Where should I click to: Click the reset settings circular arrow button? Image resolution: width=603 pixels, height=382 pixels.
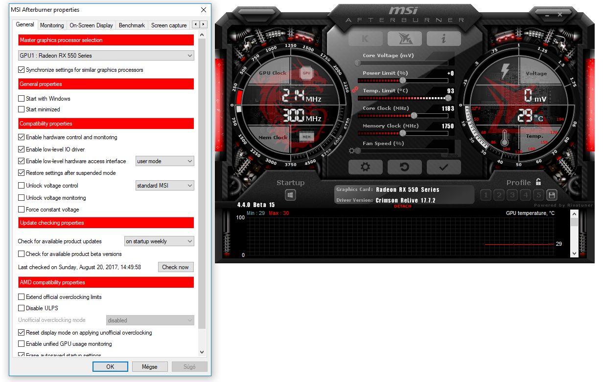tap(404, 167)
